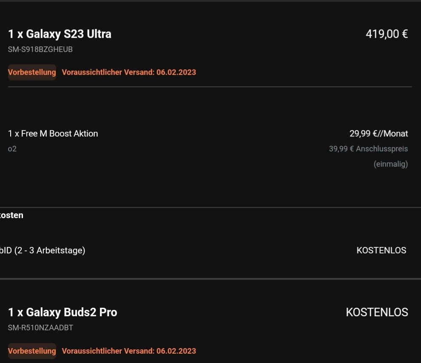
Task: Click the separator line above Galaxy Buds2 Pro
Action: pos(210,279)
